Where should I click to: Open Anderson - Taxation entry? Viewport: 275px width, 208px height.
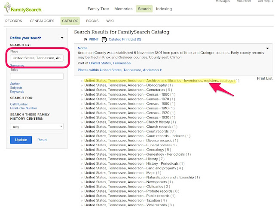(125, 200)
